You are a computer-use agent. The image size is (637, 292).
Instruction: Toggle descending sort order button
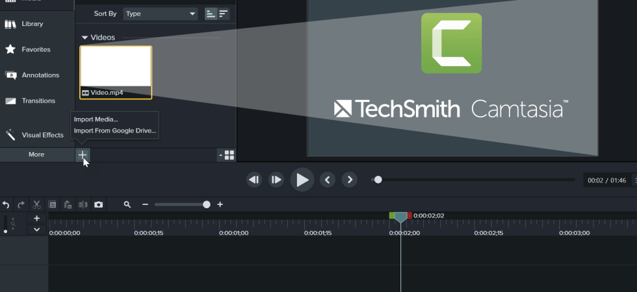223,14
